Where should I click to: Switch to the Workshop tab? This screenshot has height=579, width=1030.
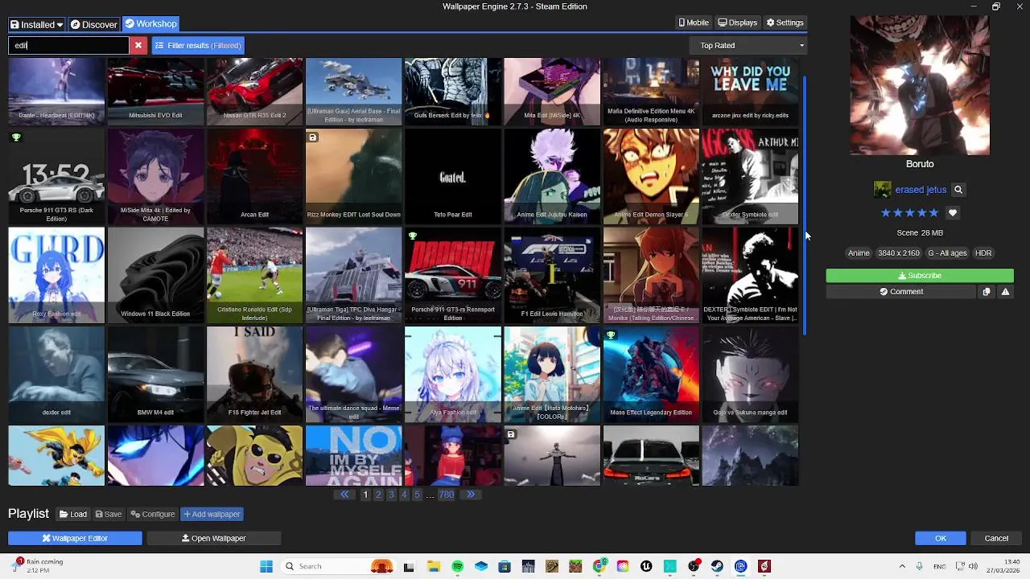[151, 24]
